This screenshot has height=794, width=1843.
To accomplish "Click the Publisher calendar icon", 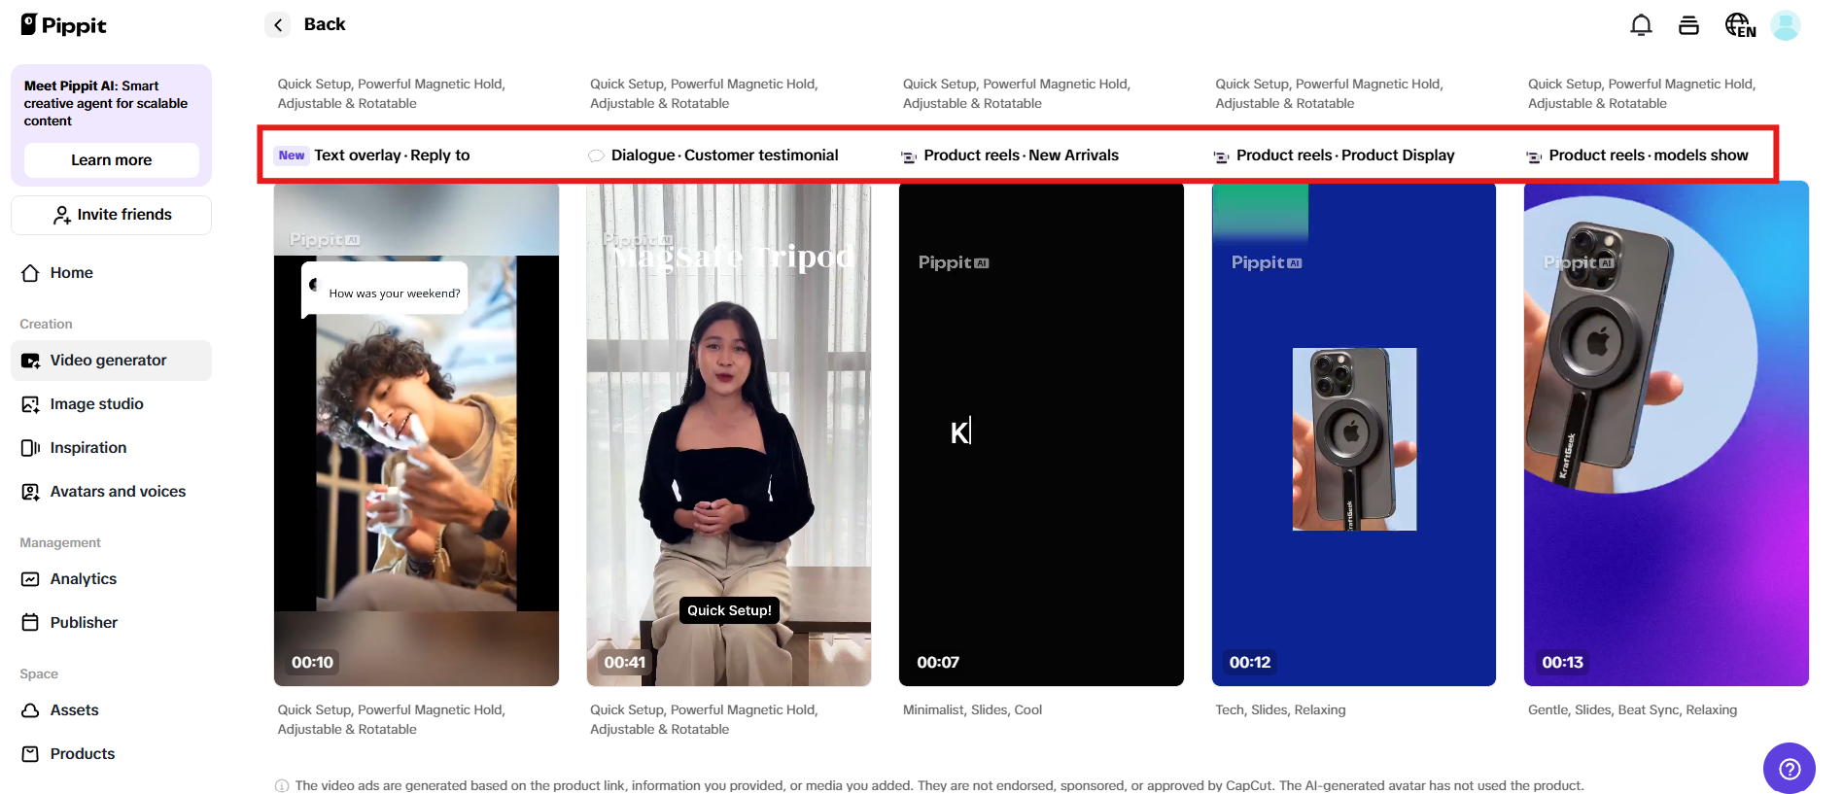I will coord(30,623).
